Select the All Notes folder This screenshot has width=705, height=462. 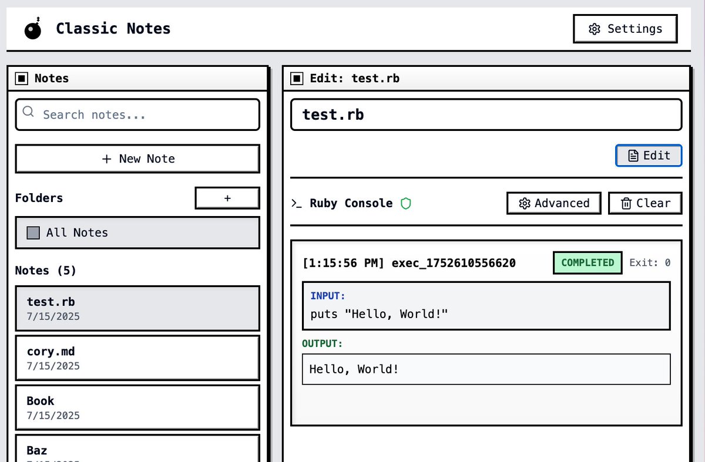point(137,232)
